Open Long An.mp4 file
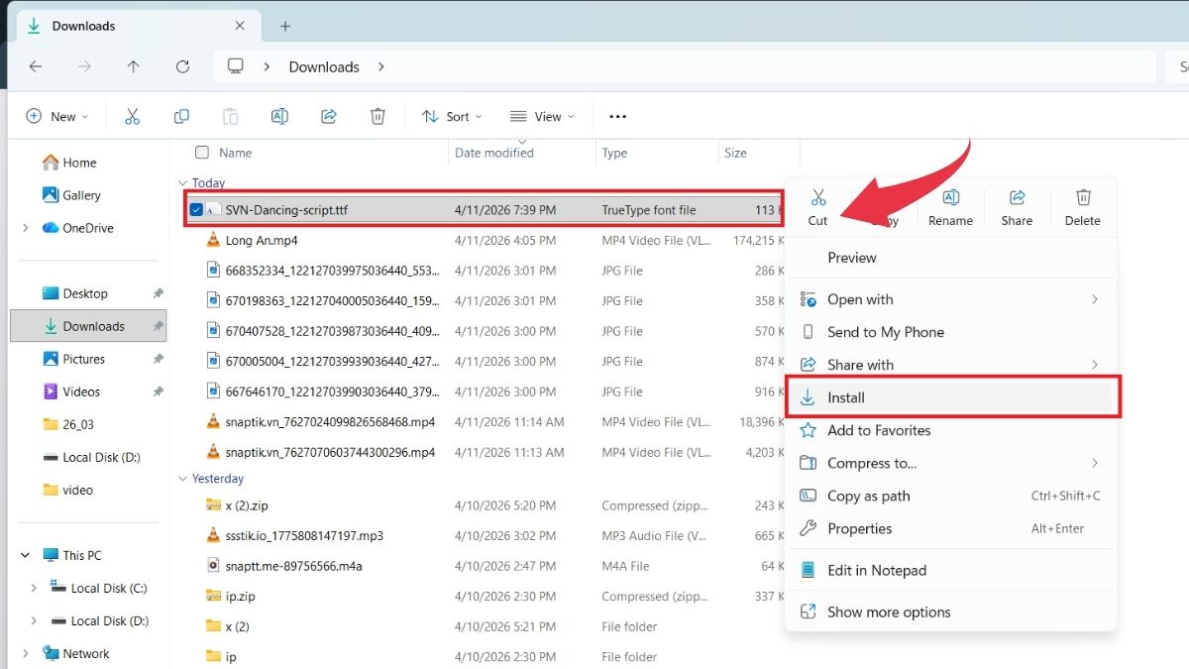Image resolution: width=1189 pixels, height=669 pixels. click(x=262, y=241)
